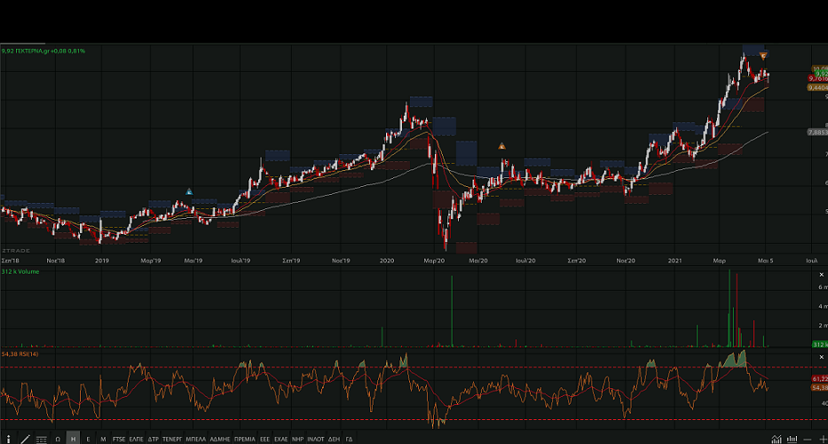828x444 pixels.
Task: Open the Volume indicator label settings
Action: click(x=20, y=271)
